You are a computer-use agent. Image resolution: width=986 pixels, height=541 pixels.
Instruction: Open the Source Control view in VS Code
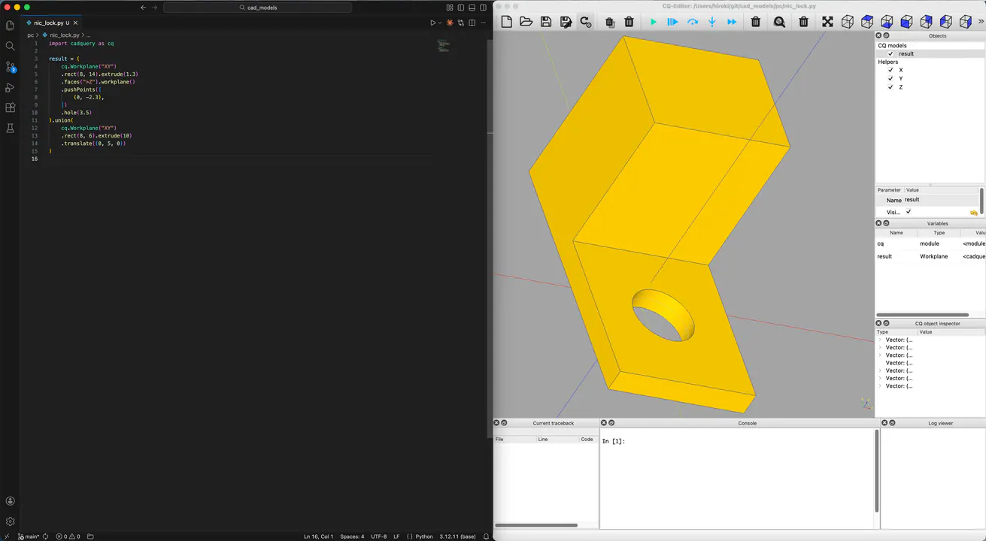pyautogui.click(x=11, y=67)
